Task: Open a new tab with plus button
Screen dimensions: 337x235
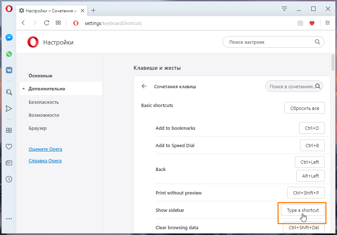Action: 93,10
